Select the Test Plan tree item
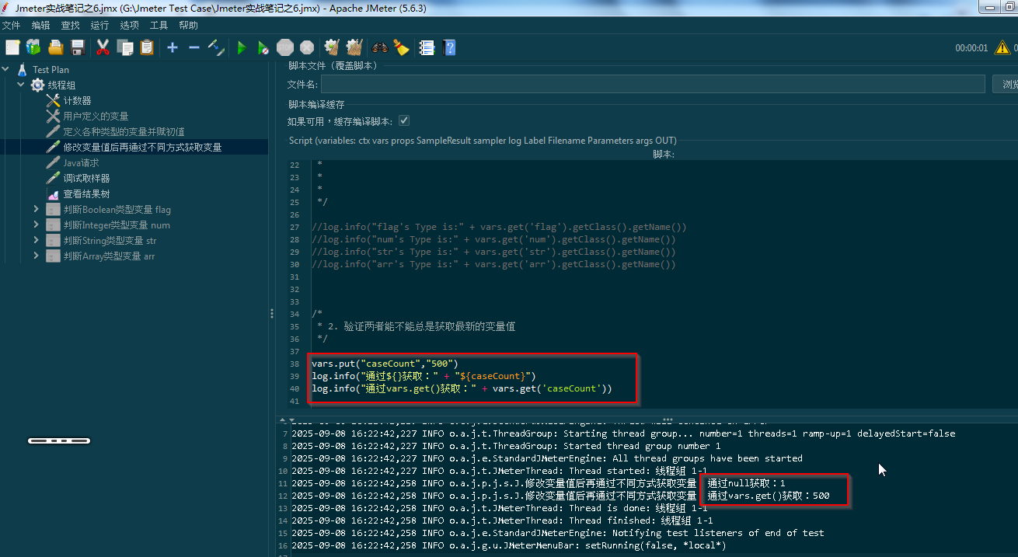The width and height of the screenshot is (1018, 557). [51, 69]
